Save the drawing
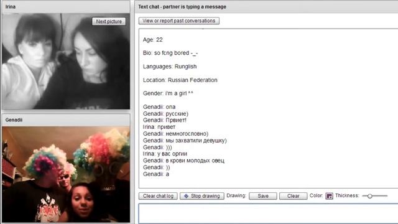398x224 pixels. (263, 196)
